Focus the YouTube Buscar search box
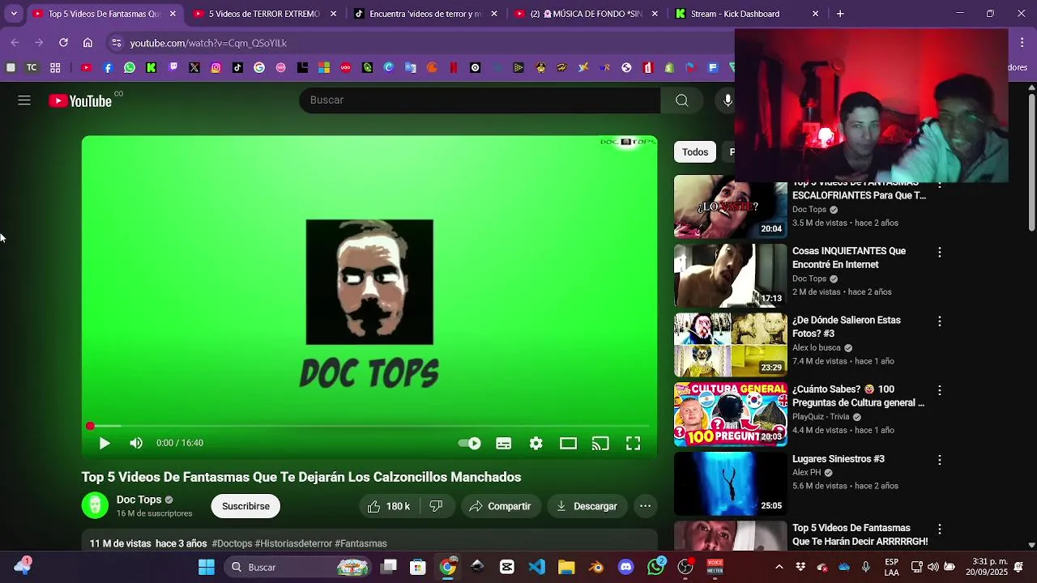The width and height of the screenshot is (1037, 583). click(480, 100)
